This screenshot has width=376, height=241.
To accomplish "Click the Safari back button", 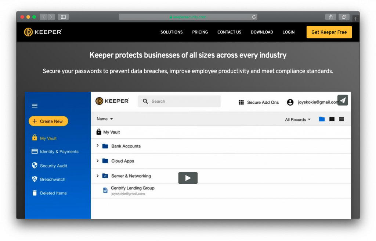I will [x=43, y=17].
